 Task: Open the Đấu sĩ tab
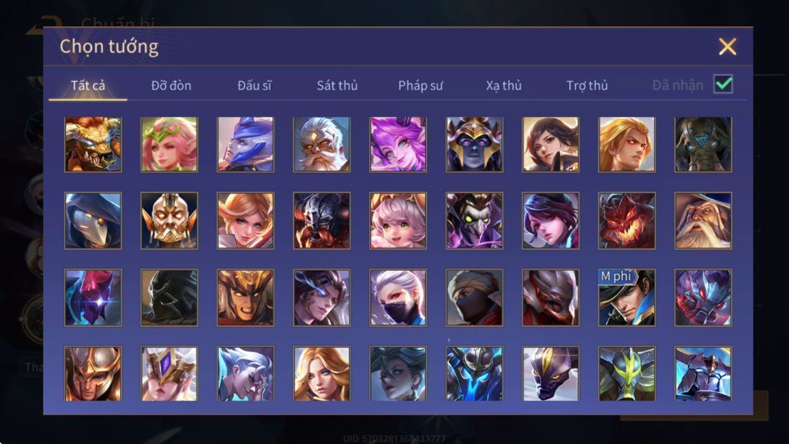254,85
